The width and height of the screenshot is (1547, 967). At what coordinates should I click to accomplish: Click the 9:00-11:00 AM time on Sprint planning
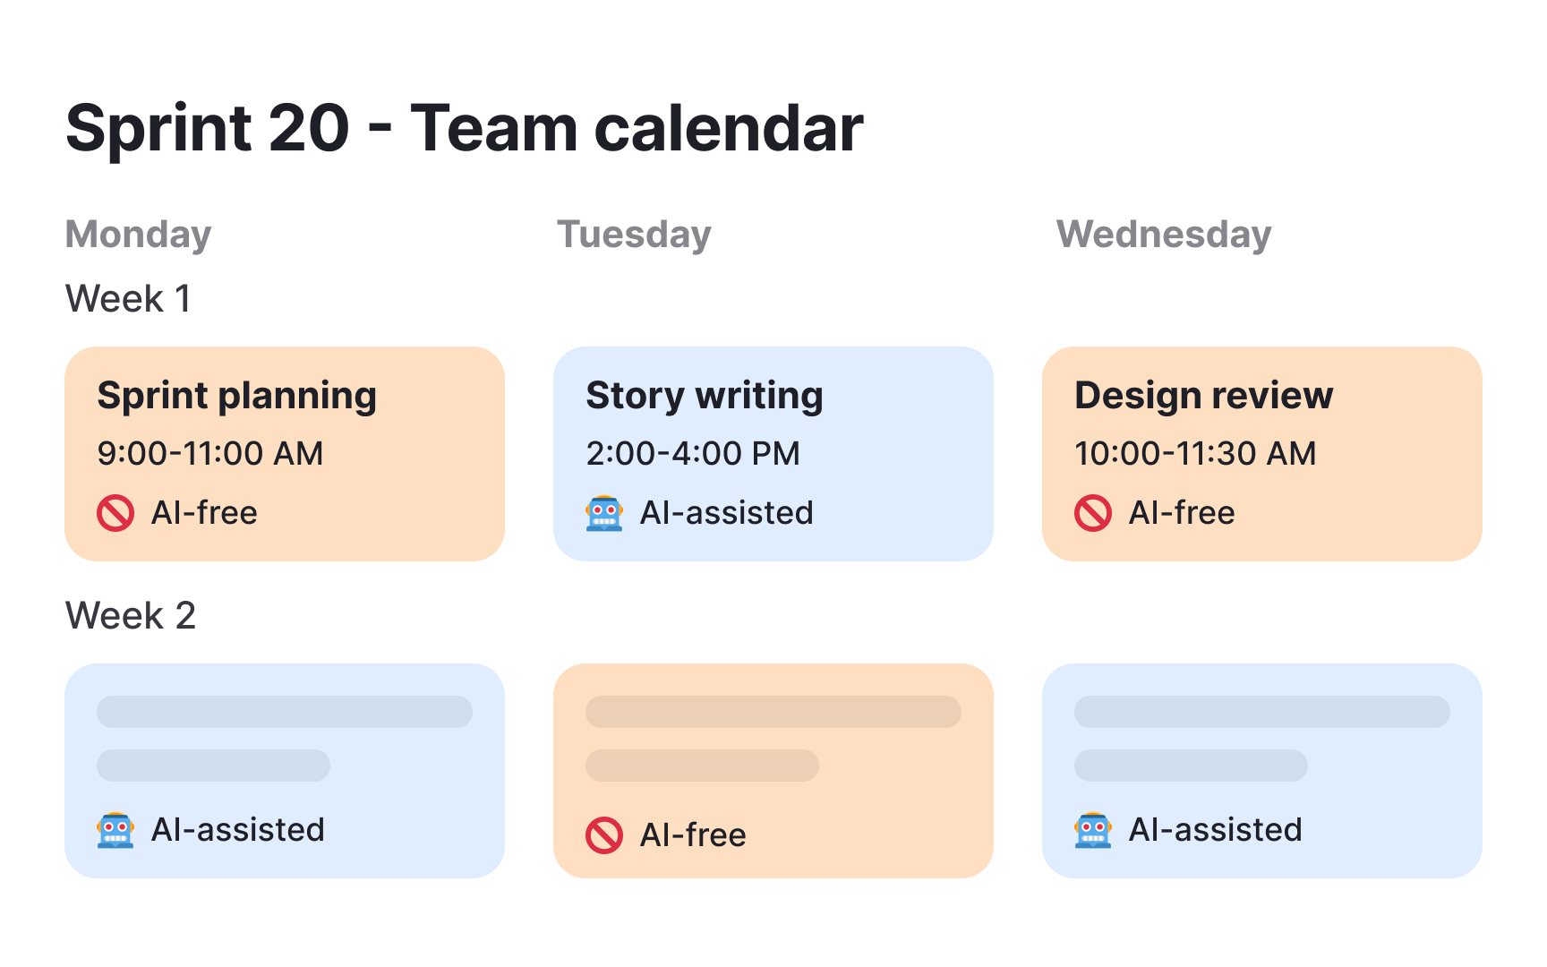210,454
